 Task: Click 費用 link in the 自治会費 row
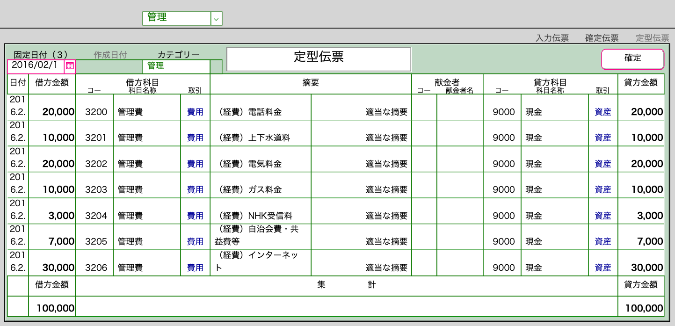195,242
